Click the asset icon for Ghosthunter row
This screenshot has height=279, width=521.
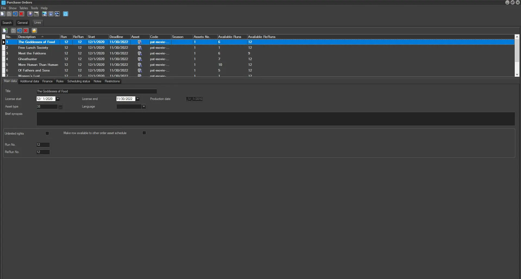[x=140, y=59]
